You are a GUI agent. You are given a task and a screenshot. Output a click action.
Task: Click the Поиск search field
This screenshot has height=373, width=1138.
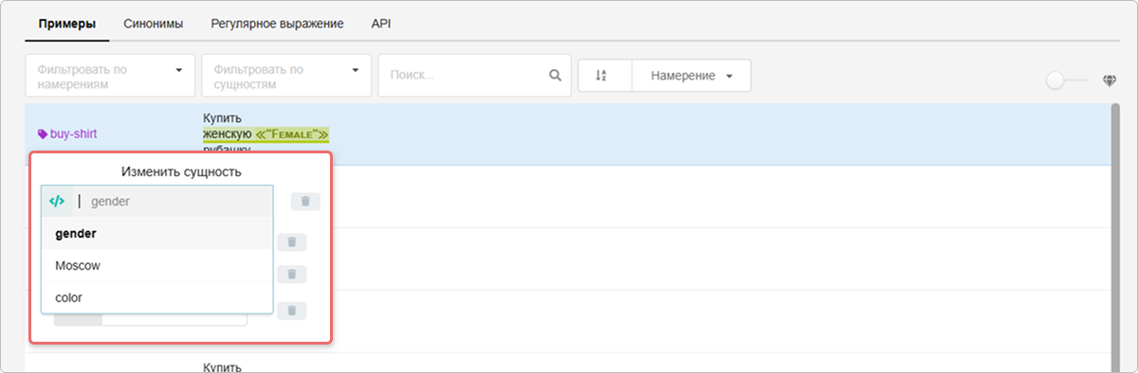tap(474, 76)
